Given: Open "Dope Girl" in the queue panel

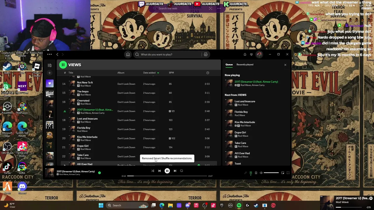Looking at the screenshot, I should click(x=256, y=134).
